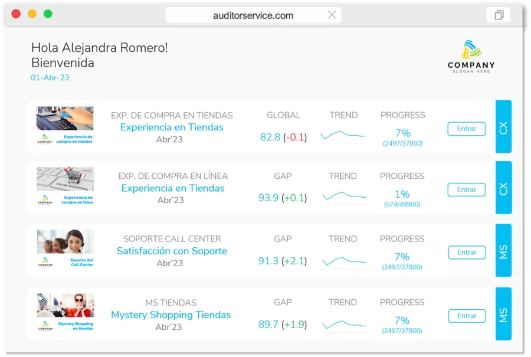Click the 1% progress value (574/48900)
The height and width of the screenshot is (357, 531).
(402, 198)
